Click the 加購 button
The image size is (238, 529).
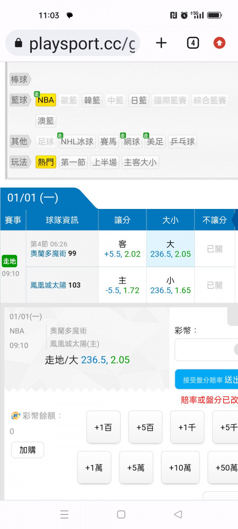pyautogui.click(x=28, y=450)
